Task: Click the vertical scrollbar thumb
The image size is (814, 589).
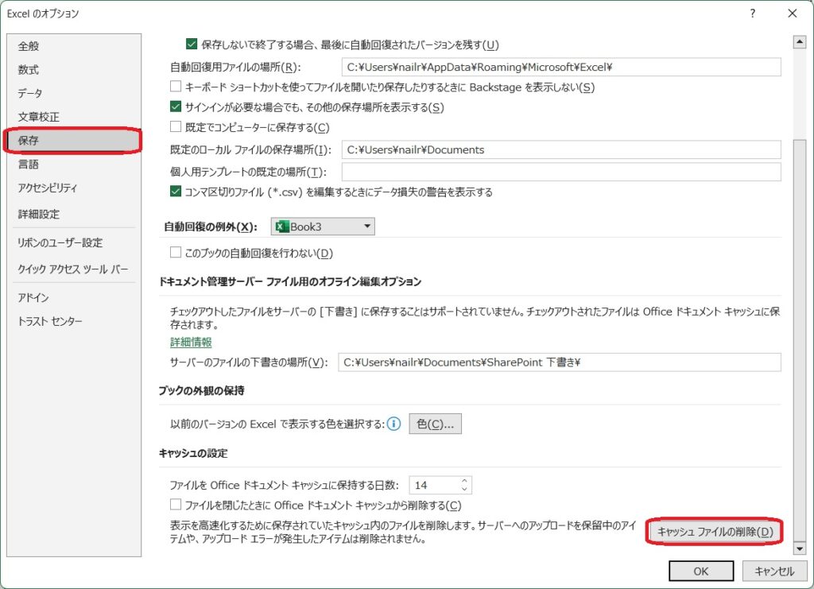Action: pos(800,340)
